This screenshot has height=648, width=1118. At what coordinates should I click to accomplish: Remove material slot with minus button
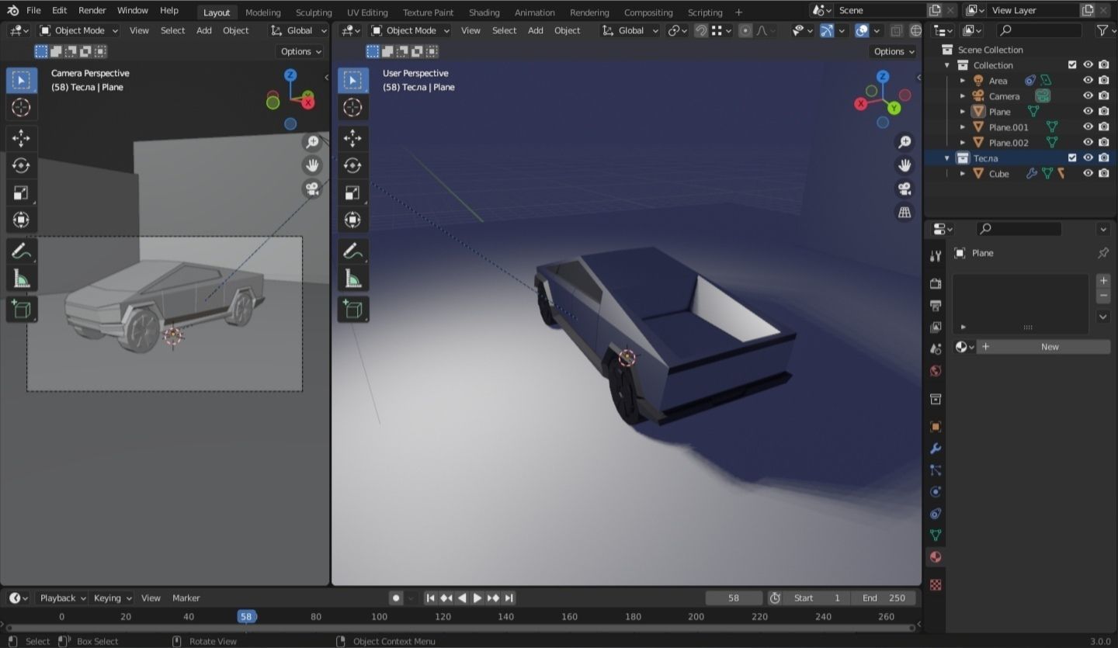[x=1103, y=296]
